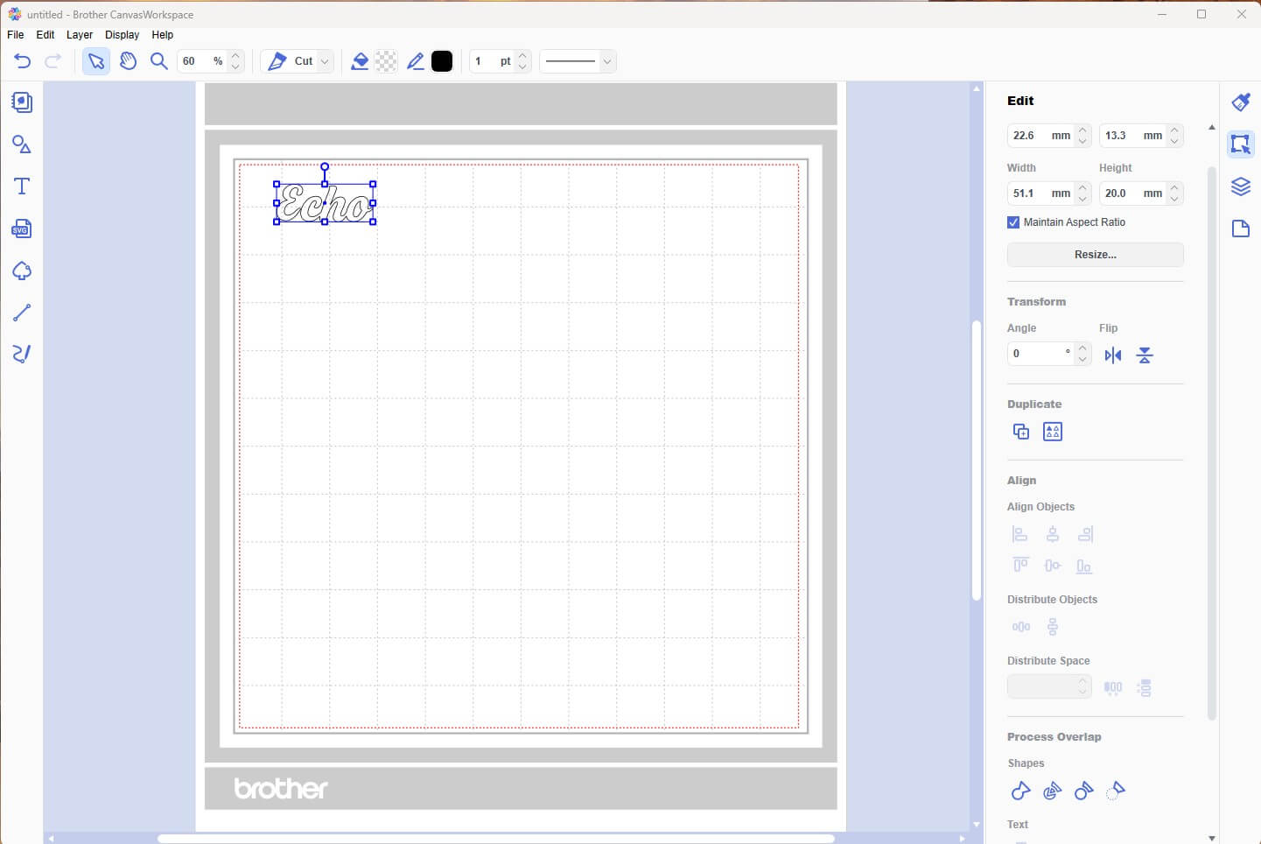Open the Display menu
The image size is (1261, 844).
pyautogui.click(x=122, y=35)
